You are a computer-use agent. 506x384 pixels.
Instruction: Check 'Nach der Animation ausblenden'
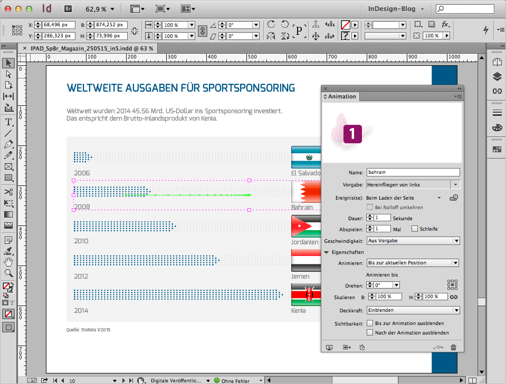pos(370,333)
